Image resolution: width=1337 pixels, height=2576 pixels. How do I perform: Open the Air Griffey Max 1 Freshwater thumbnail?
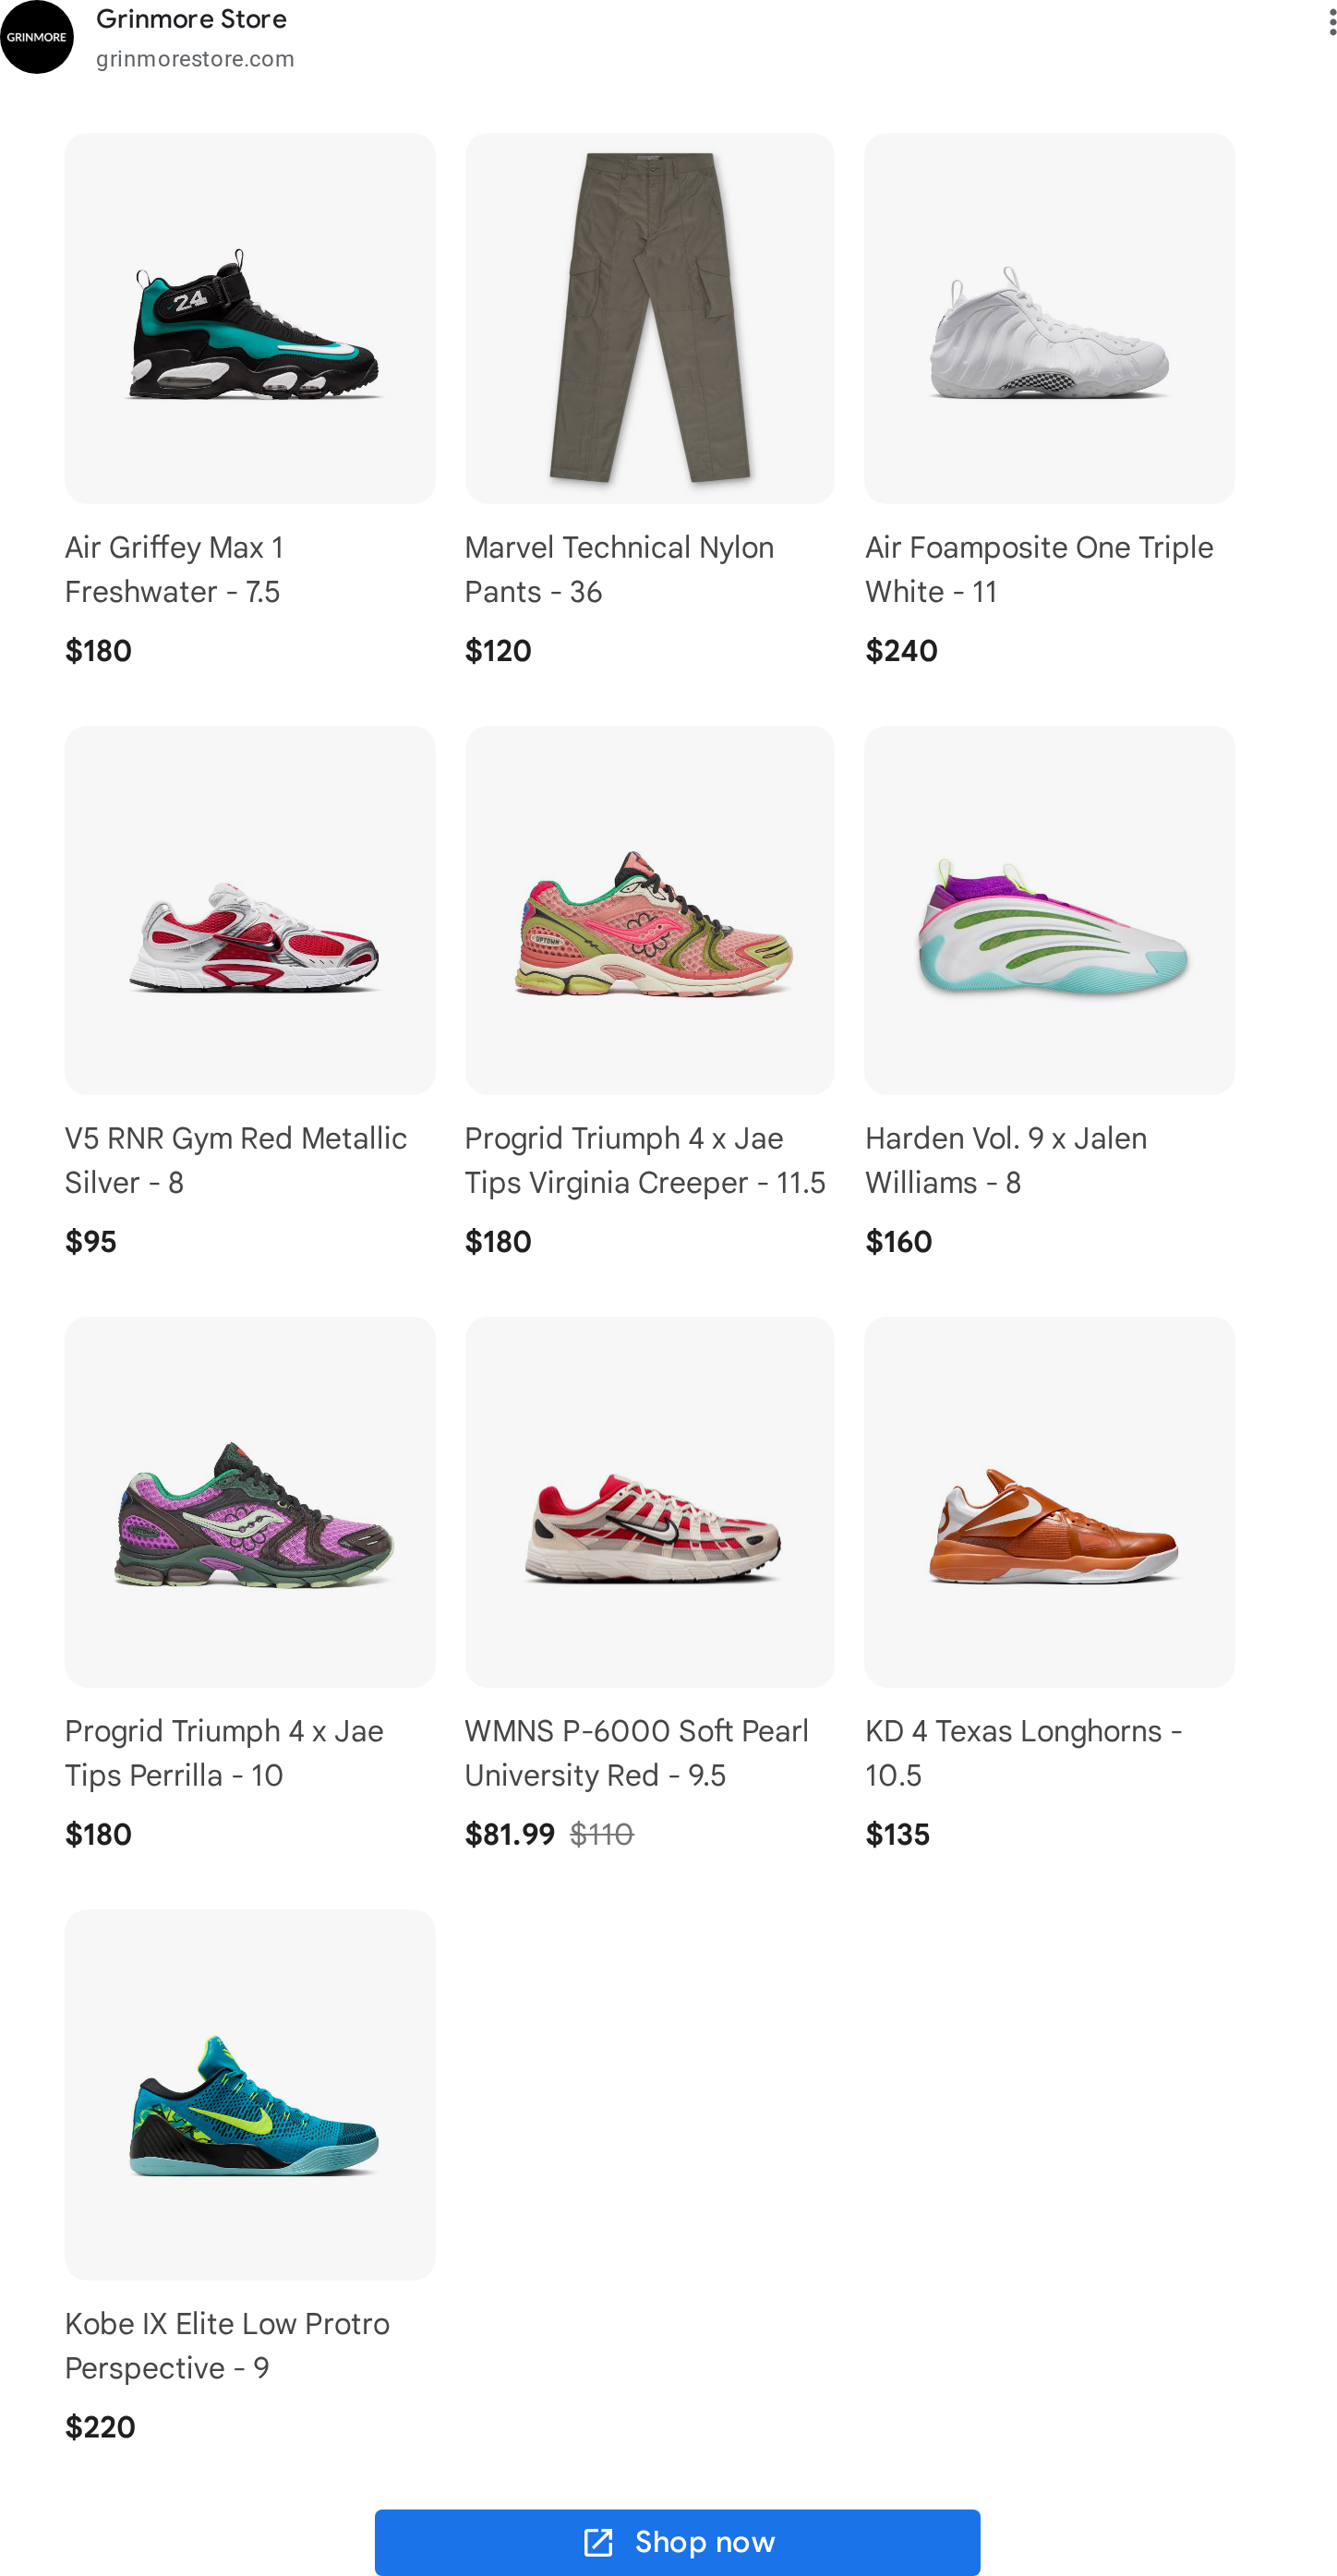[x=250, y=318]
